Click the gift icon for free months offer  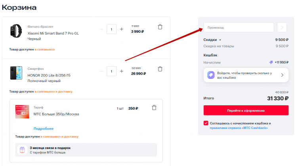[22, 150]
